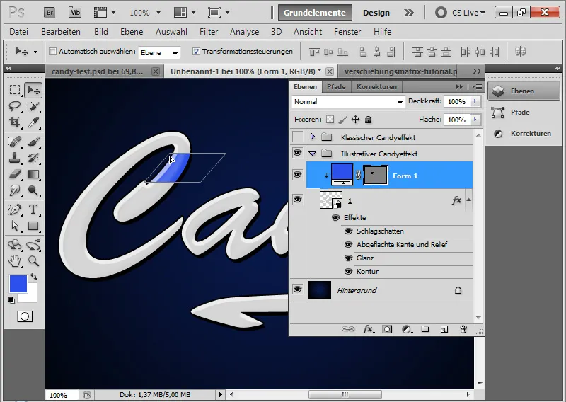566x402 pixels.
Task: Hide the Illustrativer Candyeffekt group
Action: [297, 153]
